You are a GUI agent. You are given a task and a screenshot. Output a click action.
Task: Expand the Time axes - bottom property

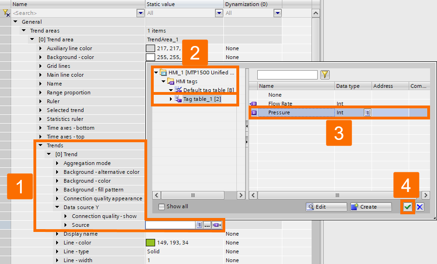(41, 128)
